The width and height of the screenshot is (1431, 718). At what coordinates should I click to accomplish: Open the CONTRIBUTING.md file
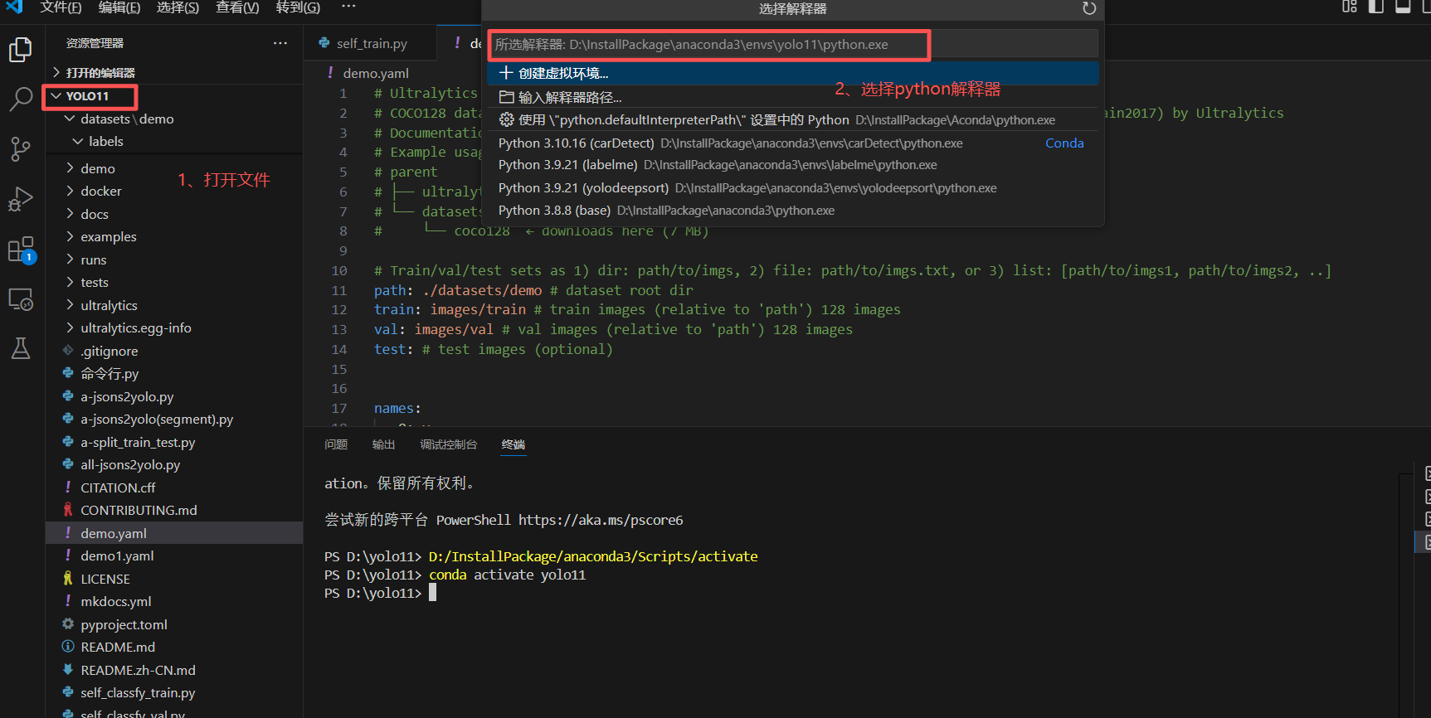tap(174, 511)
